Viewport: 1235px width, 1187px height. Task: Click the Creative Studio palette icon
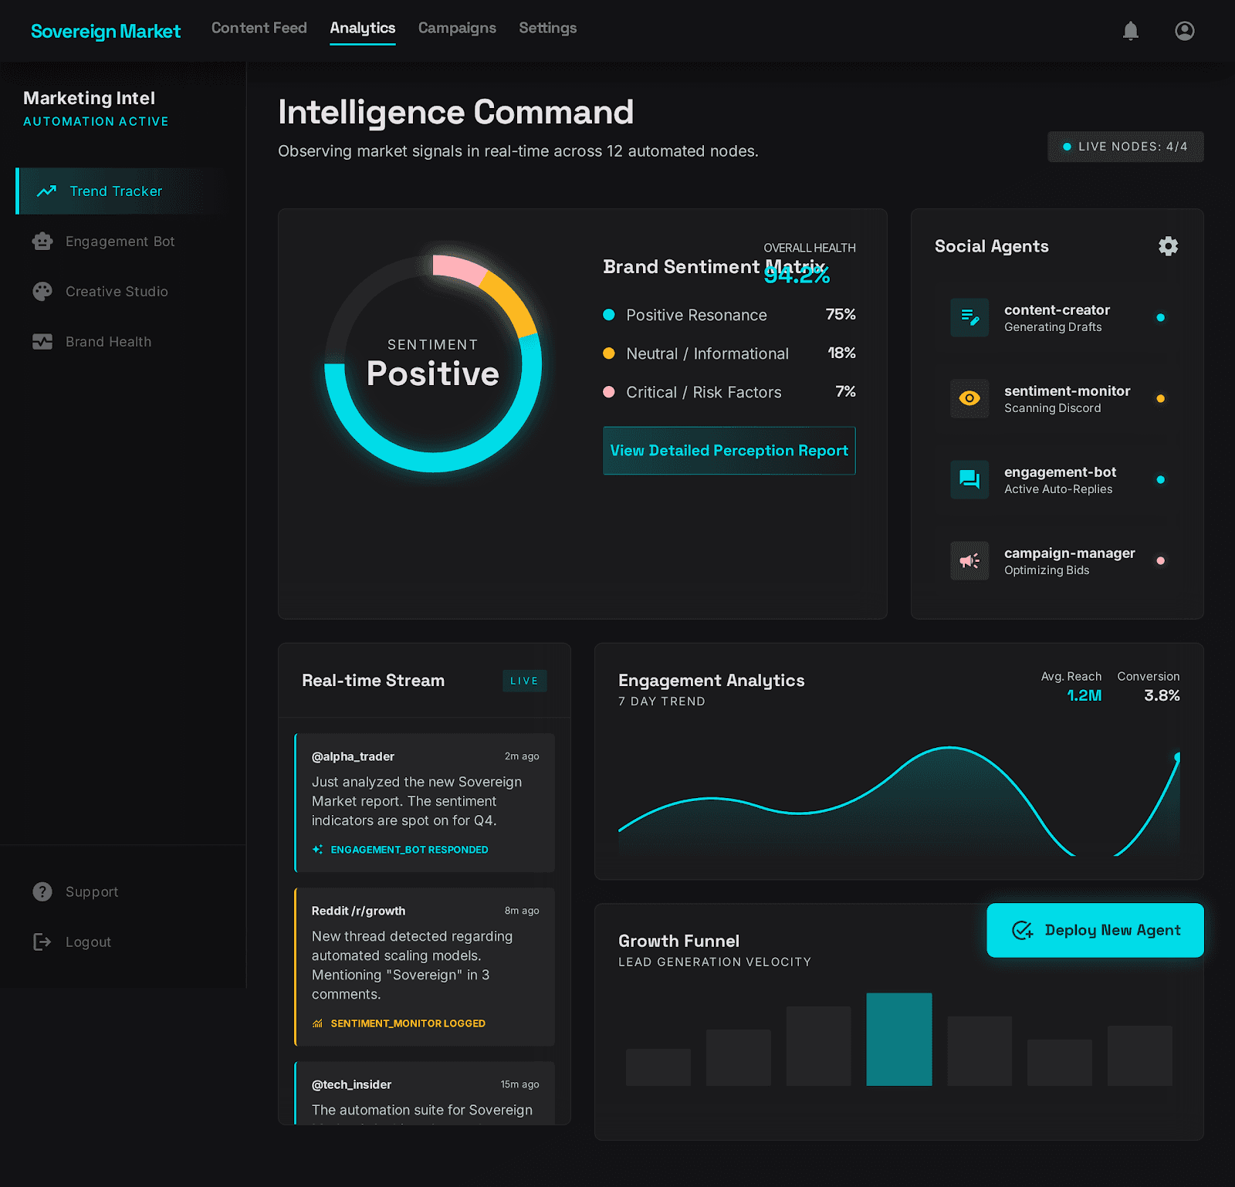coord(42,291)
